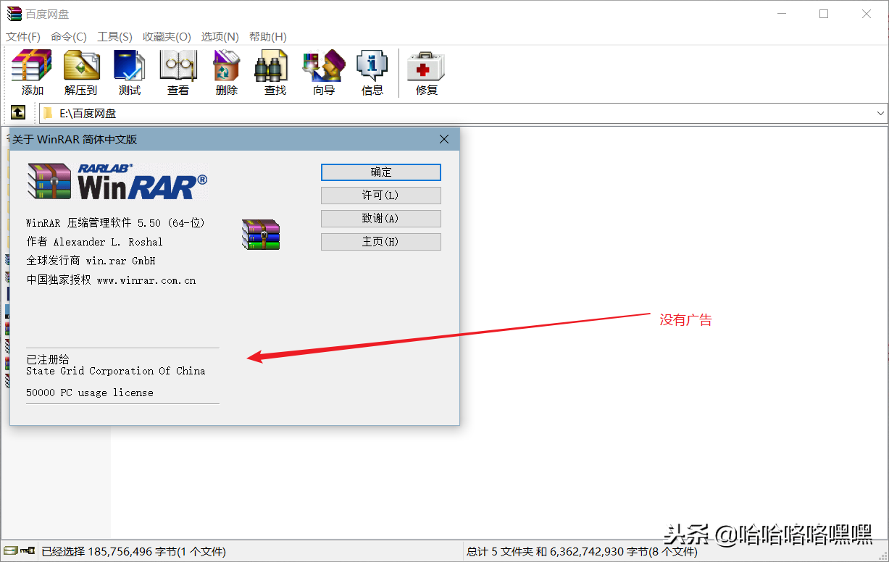889x562 pixels.
Task: Click the small WinRAR books icon in dialog
Action: [261, 234]
